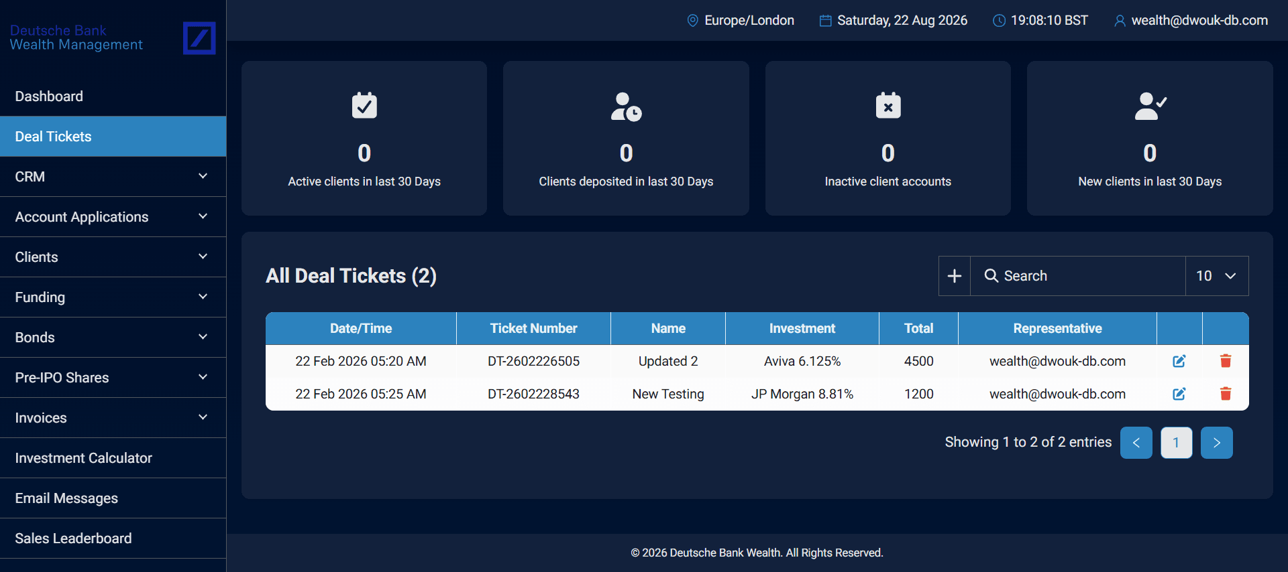The height and width of the screenshot is (572, 1288).
Task: Click the total value 4500
Action: pyautogui.click(x=918, y=361)
